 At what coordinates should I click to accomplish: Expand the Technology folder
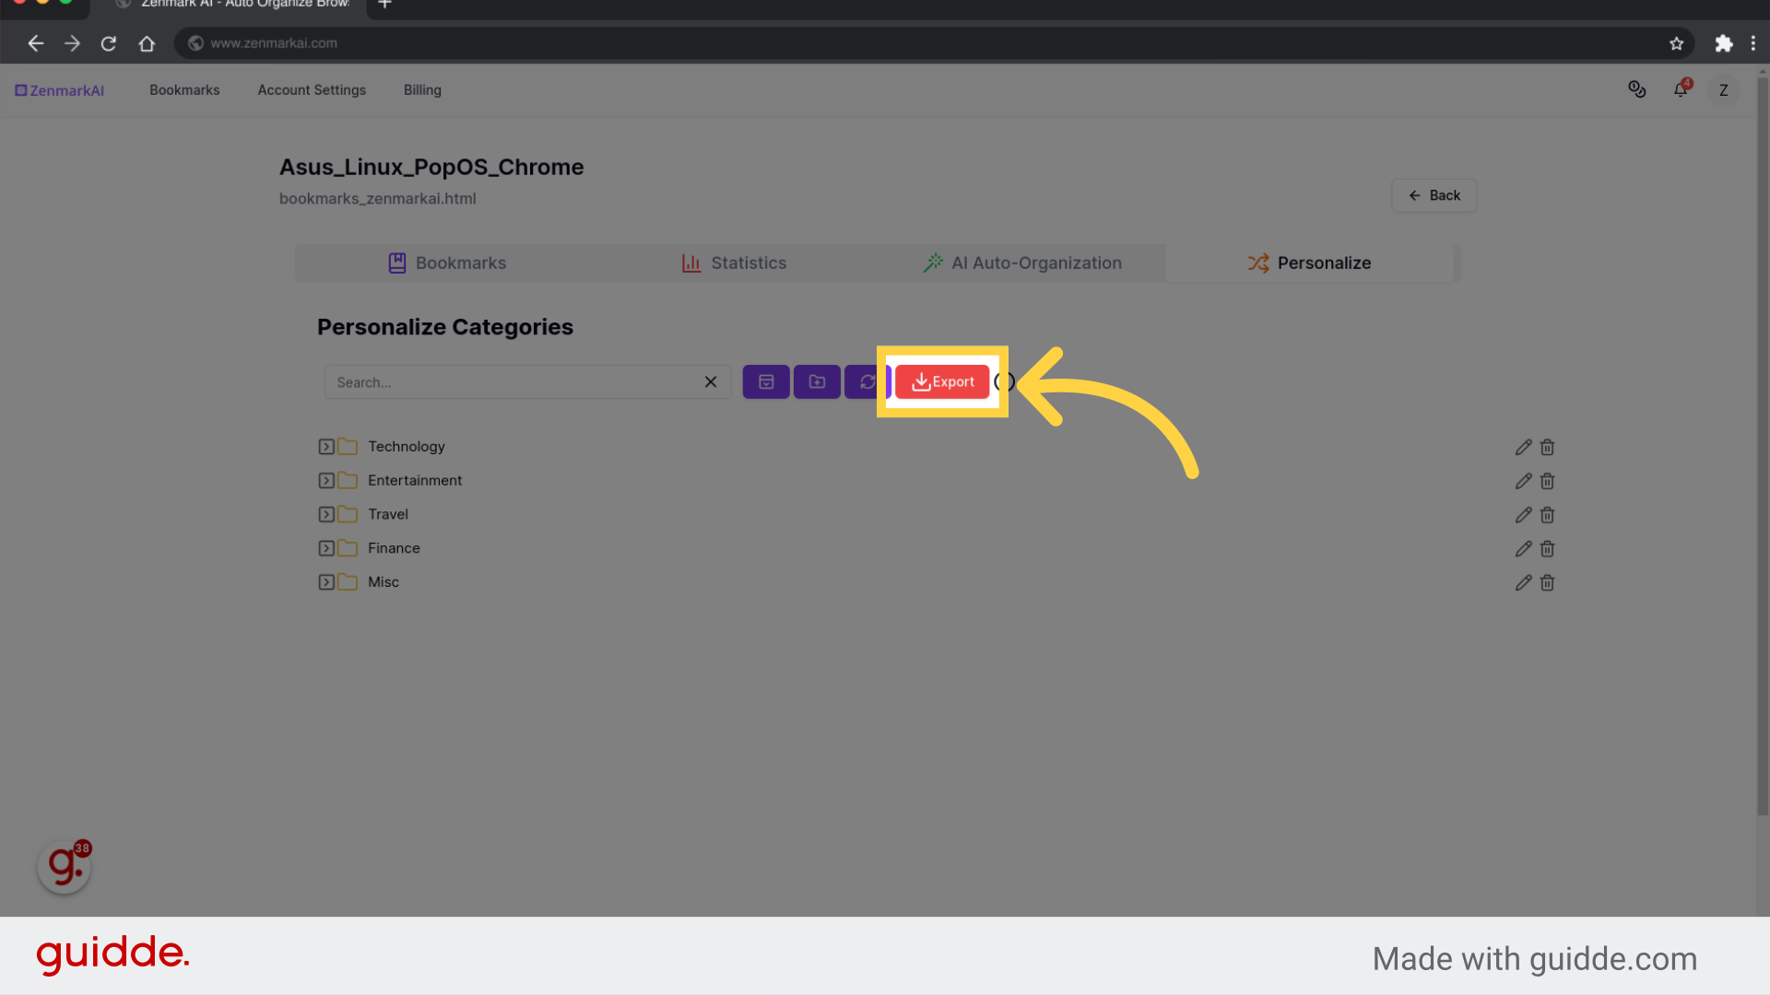coord(326,447)
